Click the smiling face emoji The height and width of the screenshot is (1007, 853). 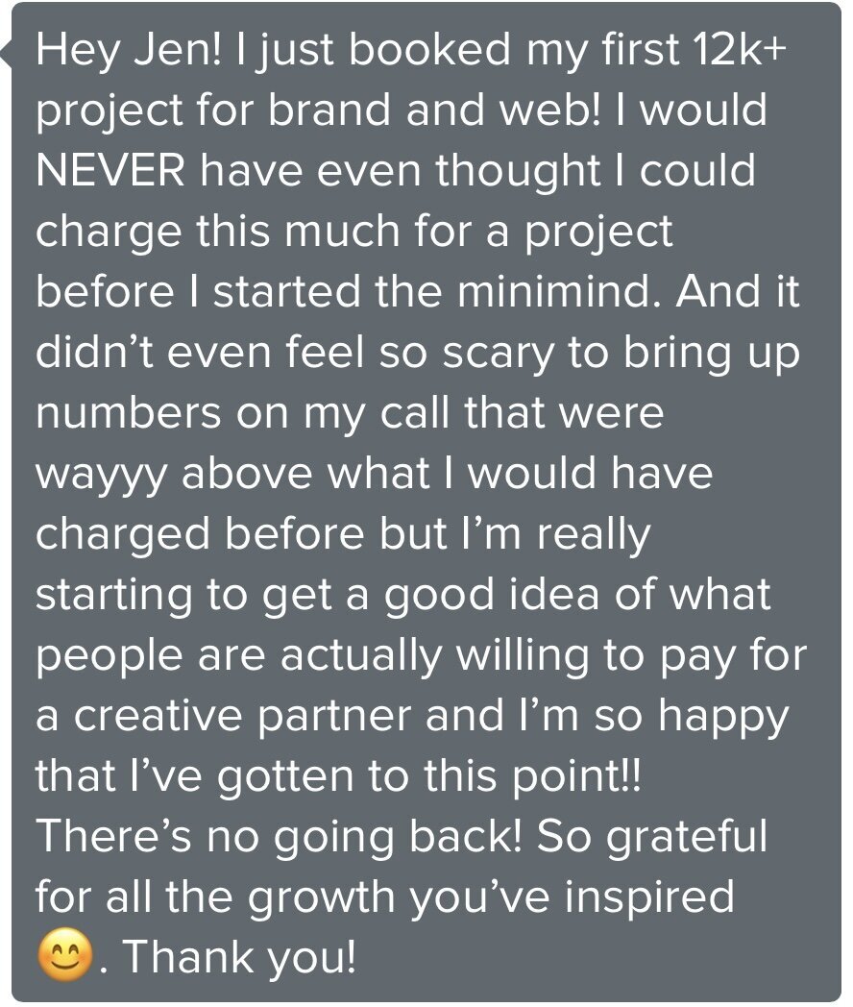click(64, 955)
